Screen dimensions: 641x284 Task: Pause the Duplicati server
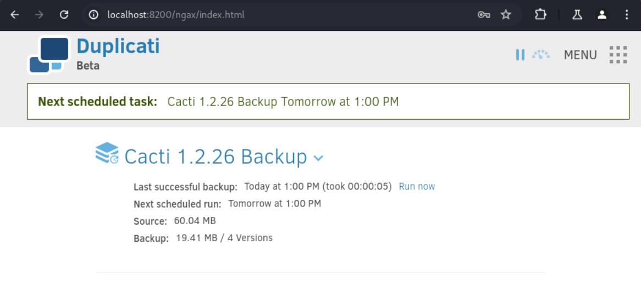pos(520,55)
